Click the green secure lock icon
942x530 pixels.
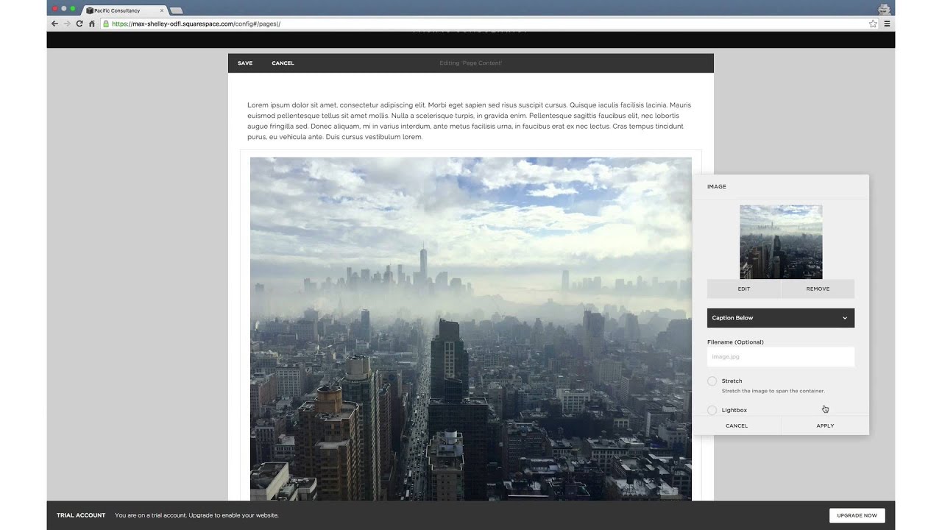click(106, 24)
